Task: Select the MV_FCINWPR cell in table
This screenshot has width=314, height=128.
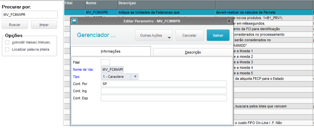Action: 101,13
